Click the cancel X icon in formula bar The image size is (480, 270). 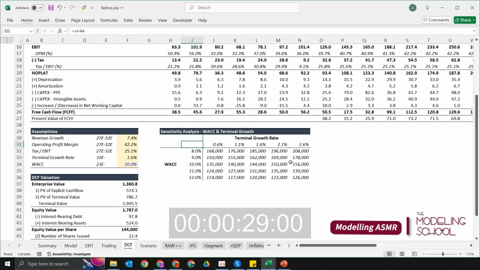44,31
